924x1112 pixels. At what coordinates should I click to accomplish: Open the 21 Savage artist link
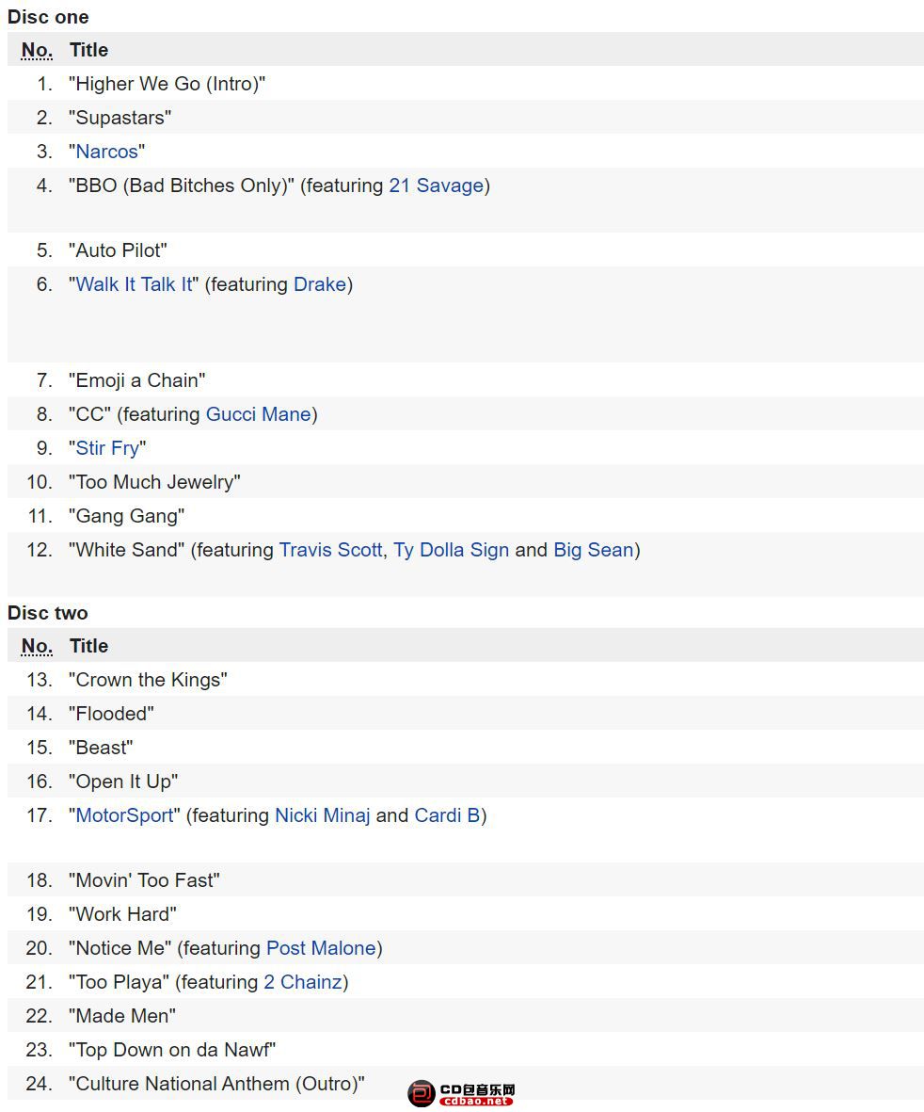coord(436,185)
